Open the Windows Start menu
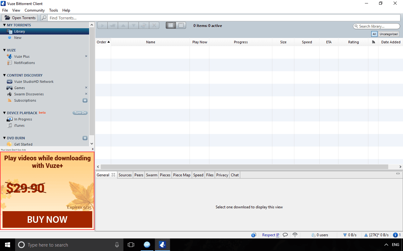Viewport: 403px width, 251px height. pos(8,245)
